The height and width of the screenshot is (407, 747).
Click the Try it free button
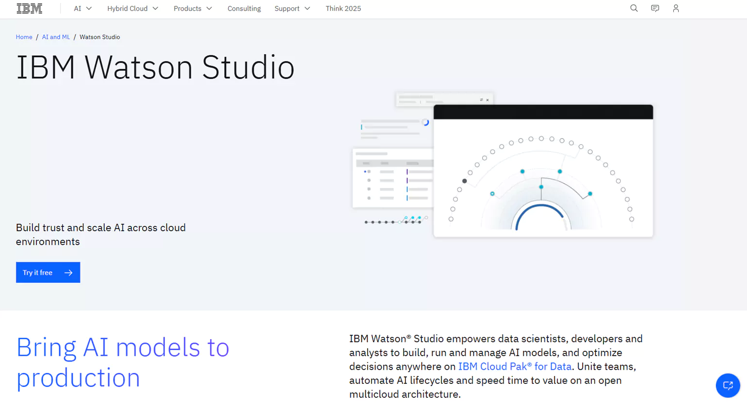[x=48, y=272]
